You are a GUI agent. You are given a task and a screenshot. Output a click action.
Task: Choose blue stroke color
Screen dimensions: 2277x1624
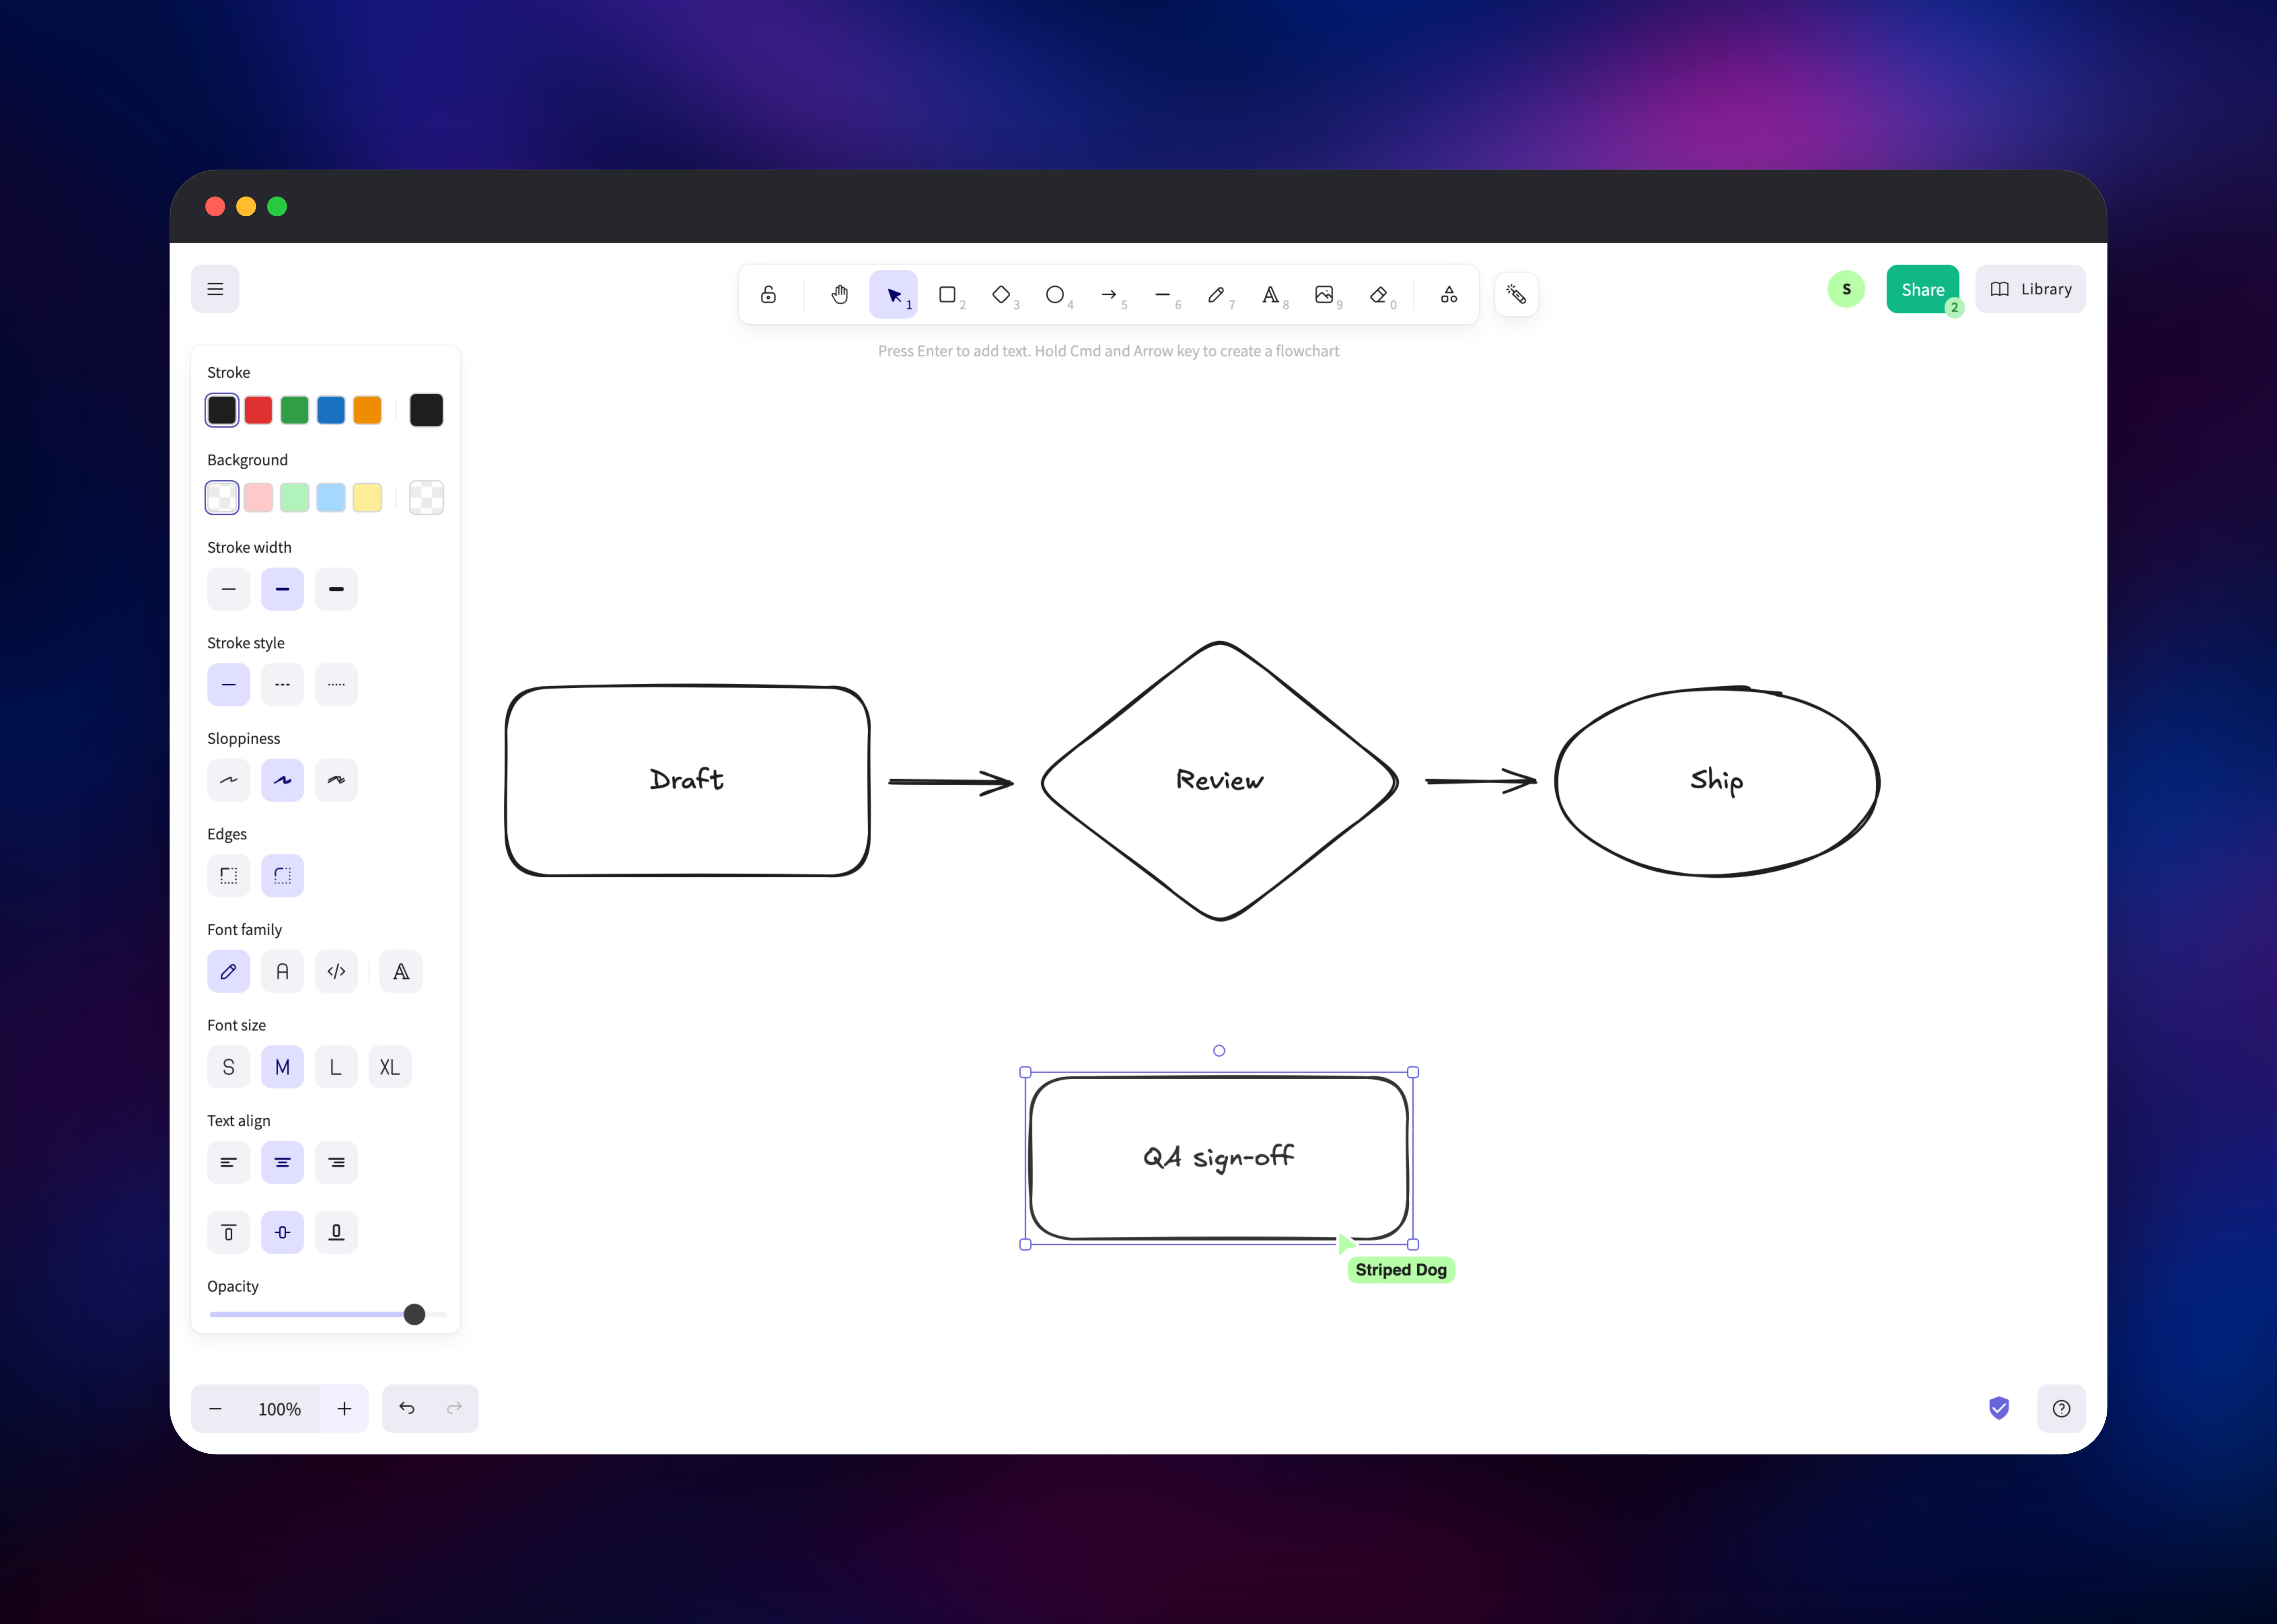pos(331,410)
